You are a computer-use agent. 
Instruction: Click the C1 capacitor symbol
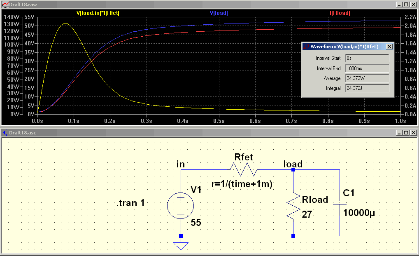tap(340, 203)
